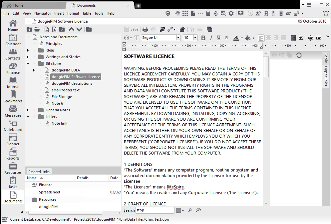Open the Insert menu
The image size is (331, 224).
point(59,13)
